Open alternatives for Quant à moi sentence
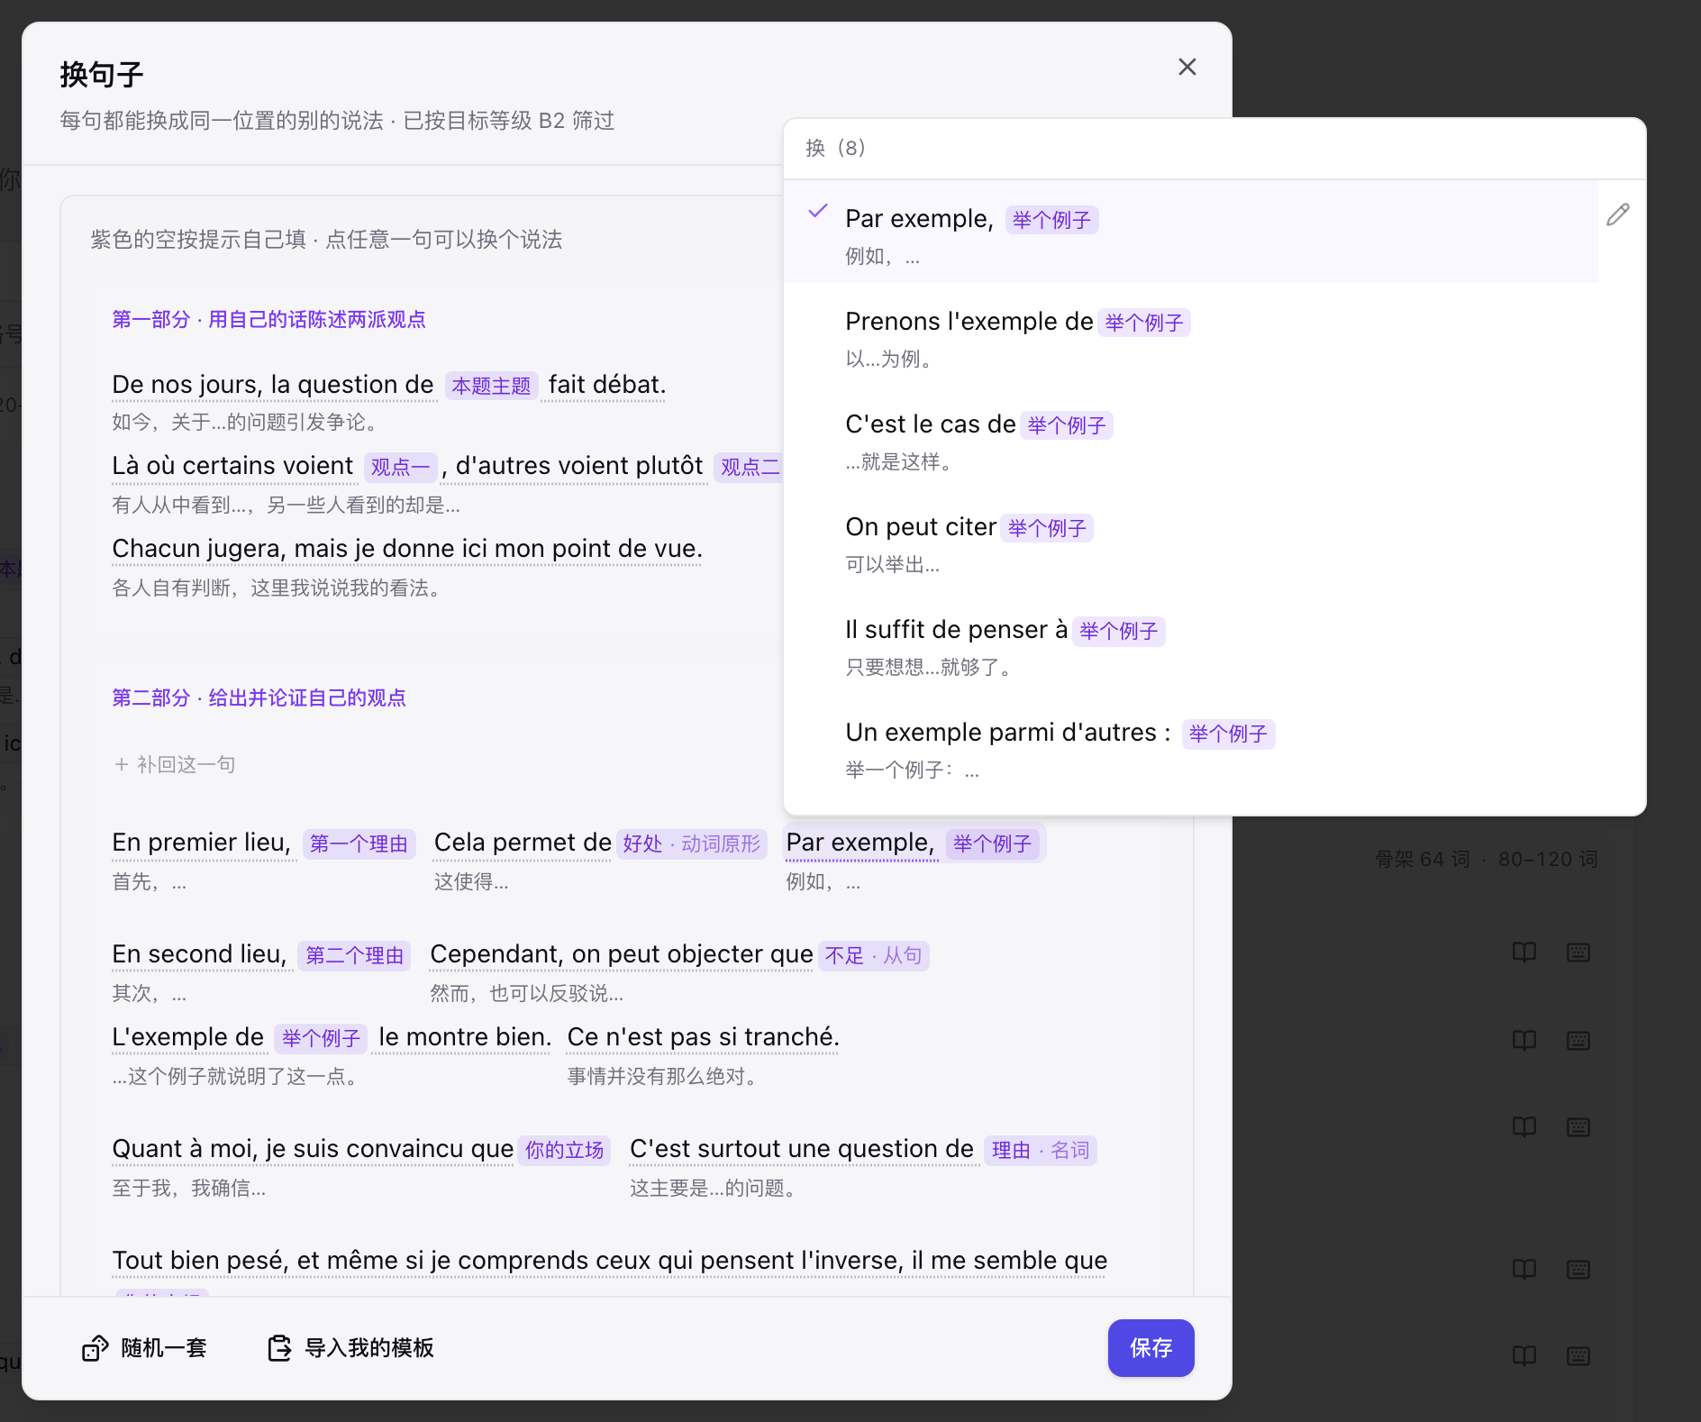The width and height of the screenshot is (1701, 1422). click(x=313, y=1149)
